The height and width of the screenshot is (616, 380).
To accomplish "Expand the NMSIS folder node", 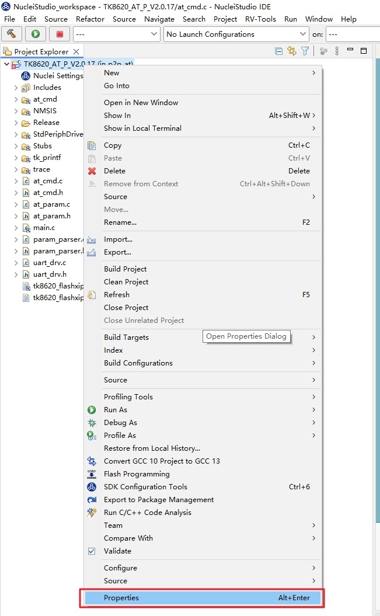I will 16,111.
